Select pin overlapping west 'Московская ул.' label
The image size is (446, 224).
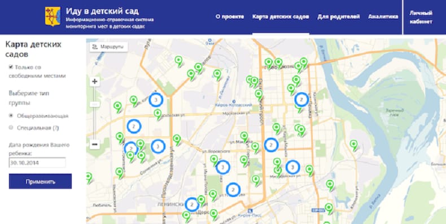pos(158,114)
